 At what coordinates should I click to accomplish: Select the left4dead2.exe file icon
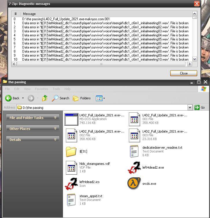point(134,168)
